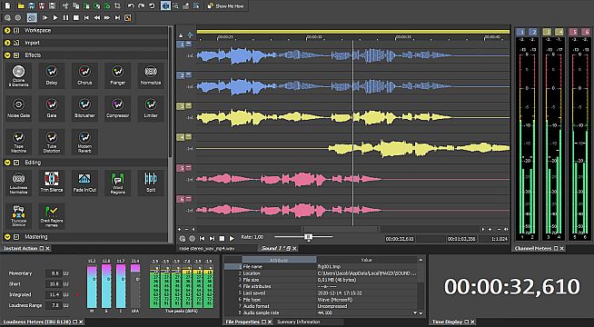594x327 pixels.
Task: Collapse the Effects section
Action: point(7,55)
